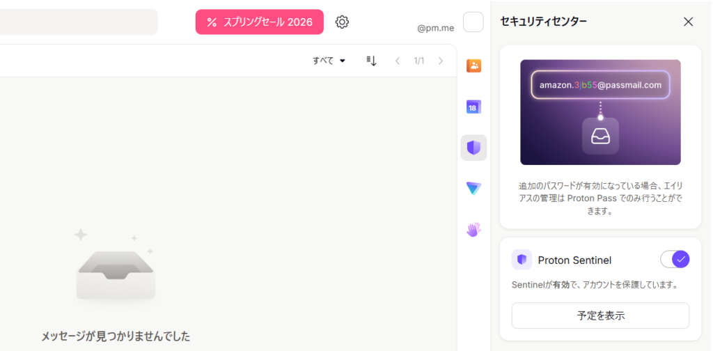Expand the すべて filter dropdown
The height and width of the screenshot is (351, 713).
(329, 61)
